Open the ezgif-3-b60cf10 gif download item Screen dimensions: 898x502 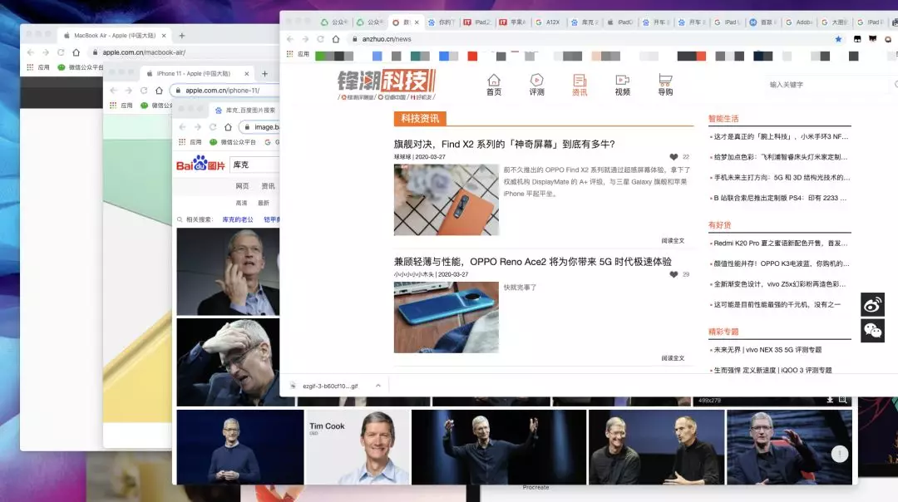330,386
